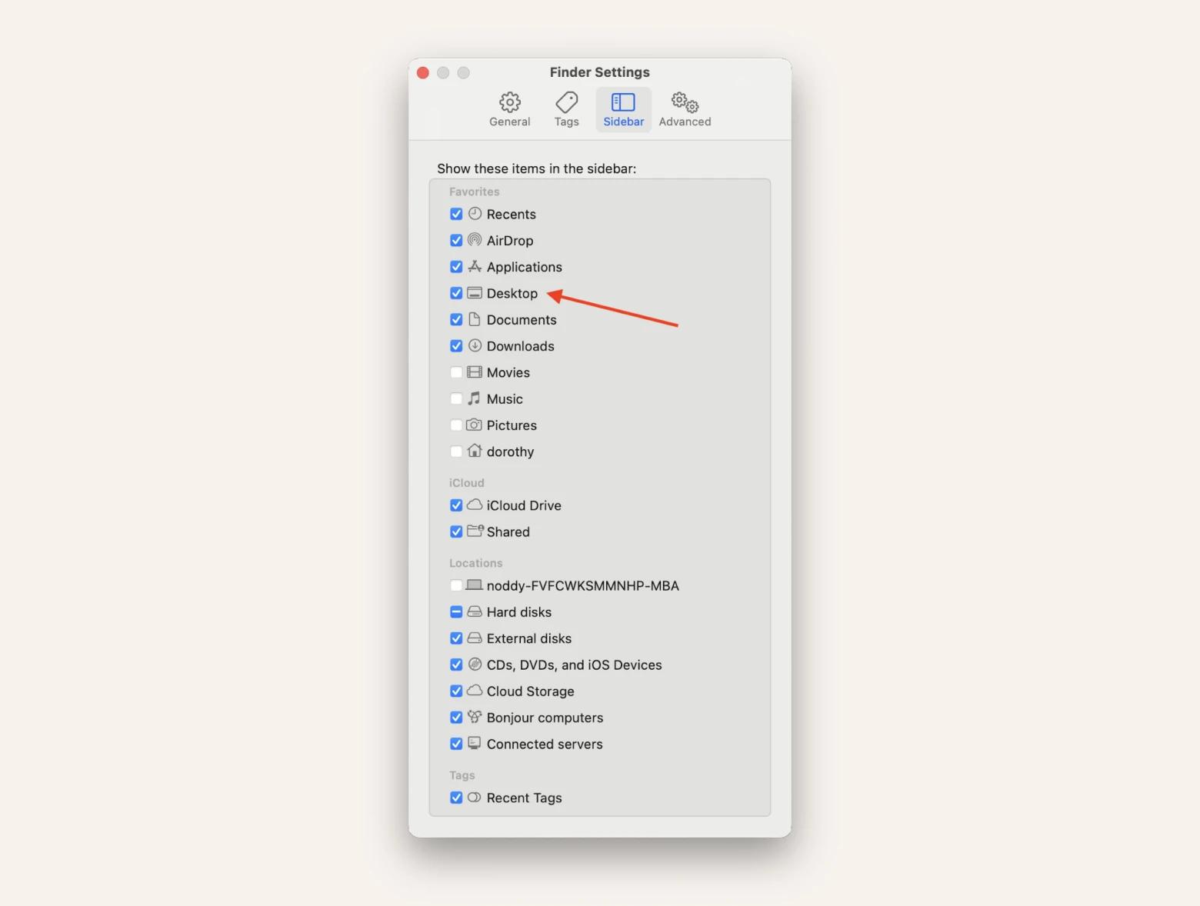Uncheck the Connected servers checkbox
The image size is (1200, 906).
click(456, 744)
